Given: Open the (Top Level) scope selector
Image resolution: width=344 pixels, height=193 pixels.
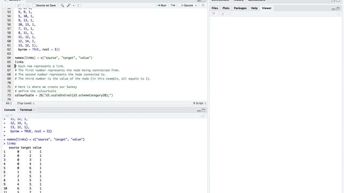Looking at the screenshot, I should [x=25, y=103].
